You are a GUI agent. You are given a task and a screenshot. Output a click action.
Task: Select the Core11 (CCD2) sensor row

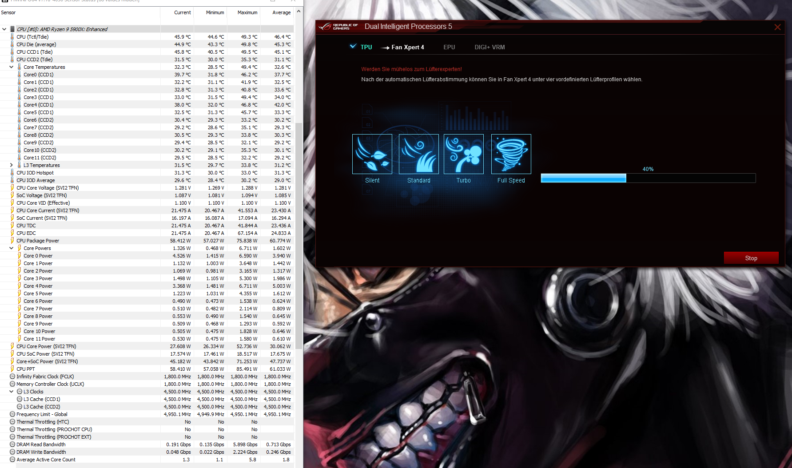pos(147,158)
